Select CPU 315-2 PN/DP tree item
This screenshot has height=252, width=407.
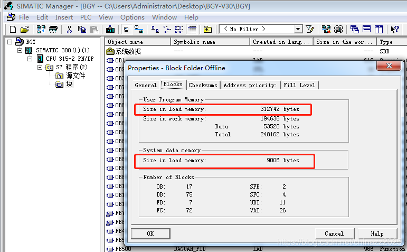point(70,59)
